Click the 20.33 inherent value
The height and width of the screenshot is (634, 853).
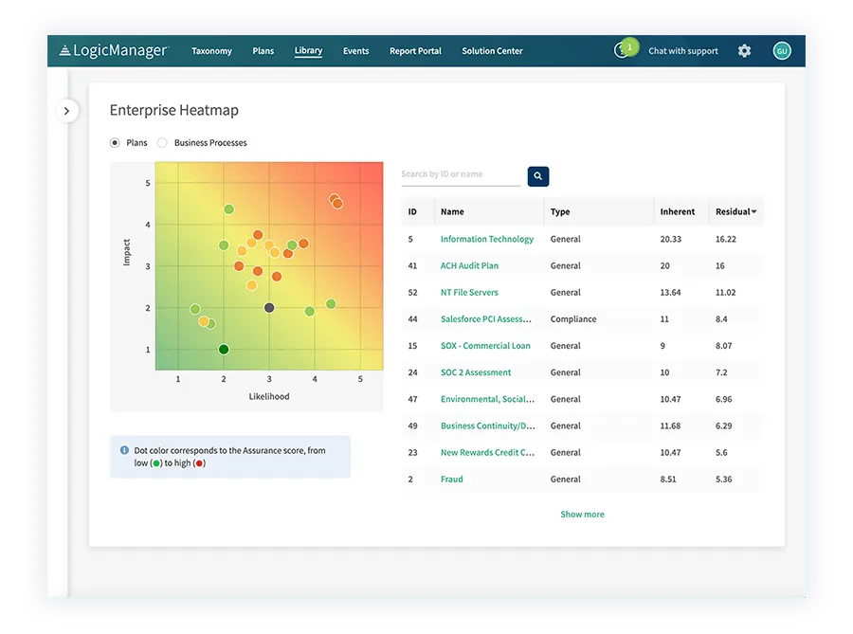coord(671,239)
